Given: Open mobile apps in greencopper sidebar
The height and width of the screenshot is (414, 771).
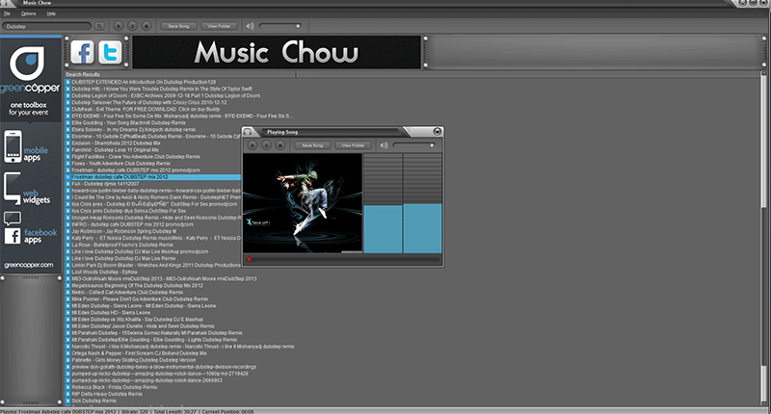Looking at the screenshot, I should click(x=26, y=146).
